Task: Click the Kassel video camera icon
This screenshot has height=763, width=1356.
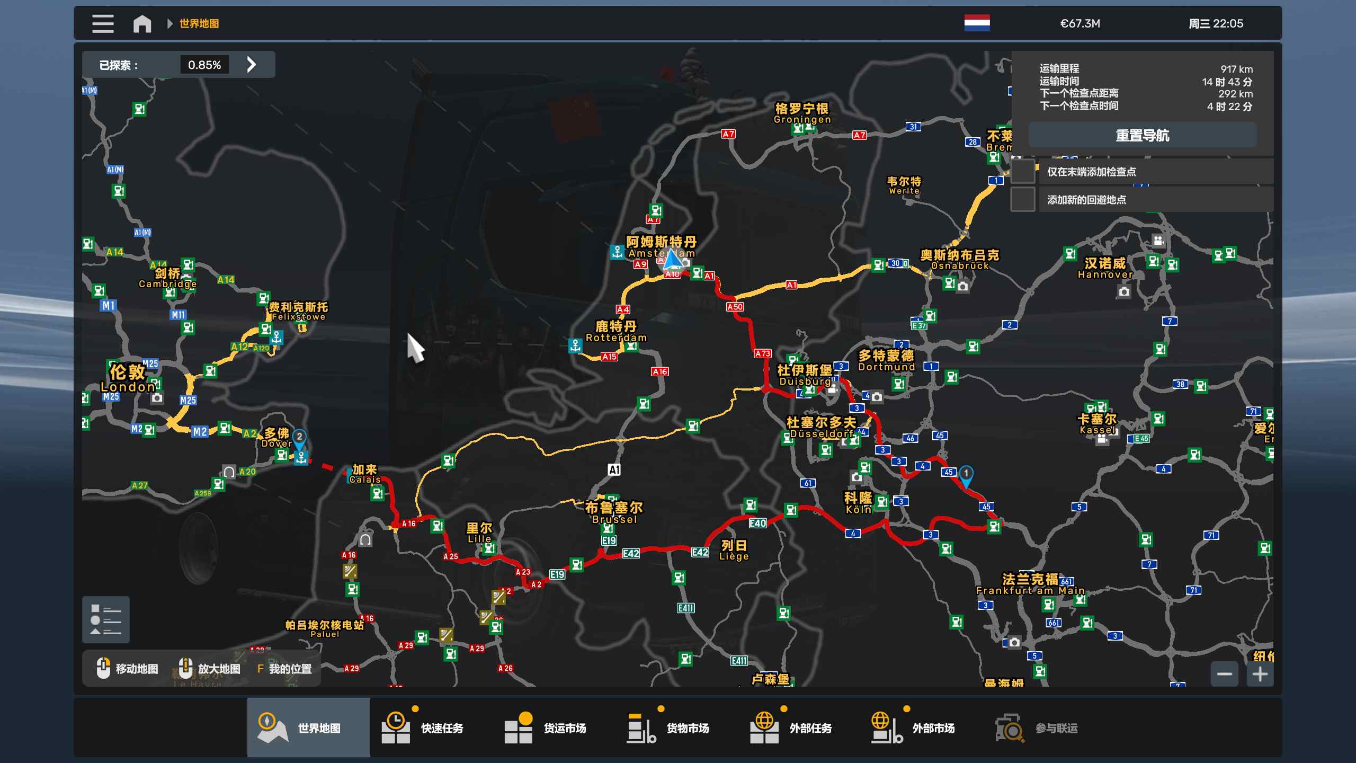Action: pyautogui.click(x=1102, y=439)
